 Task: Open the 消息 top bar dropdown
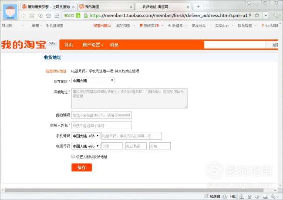36,26
